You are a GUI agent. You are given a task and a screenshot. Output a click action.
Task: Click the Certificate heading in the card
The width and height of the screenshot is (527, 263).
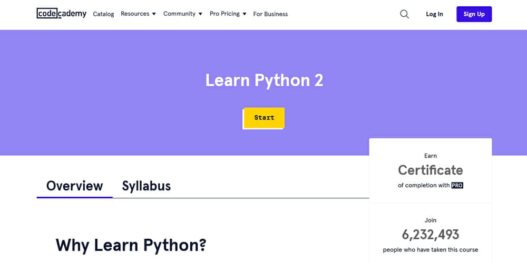(430, 170)
